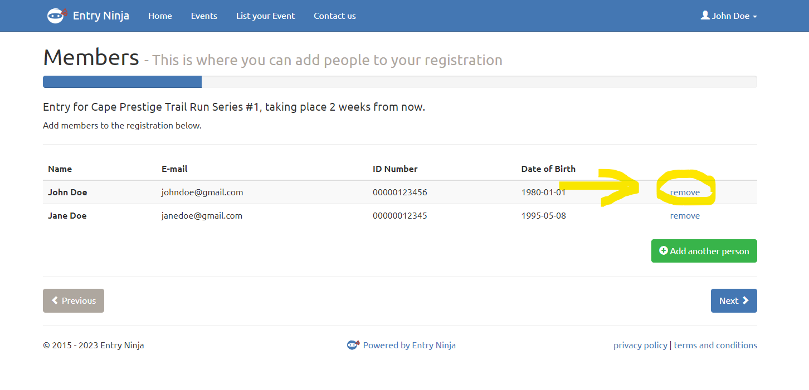809x390 pixels.
Task: Click the plus icon on Add another person
Action: click(x=663, y=251)
